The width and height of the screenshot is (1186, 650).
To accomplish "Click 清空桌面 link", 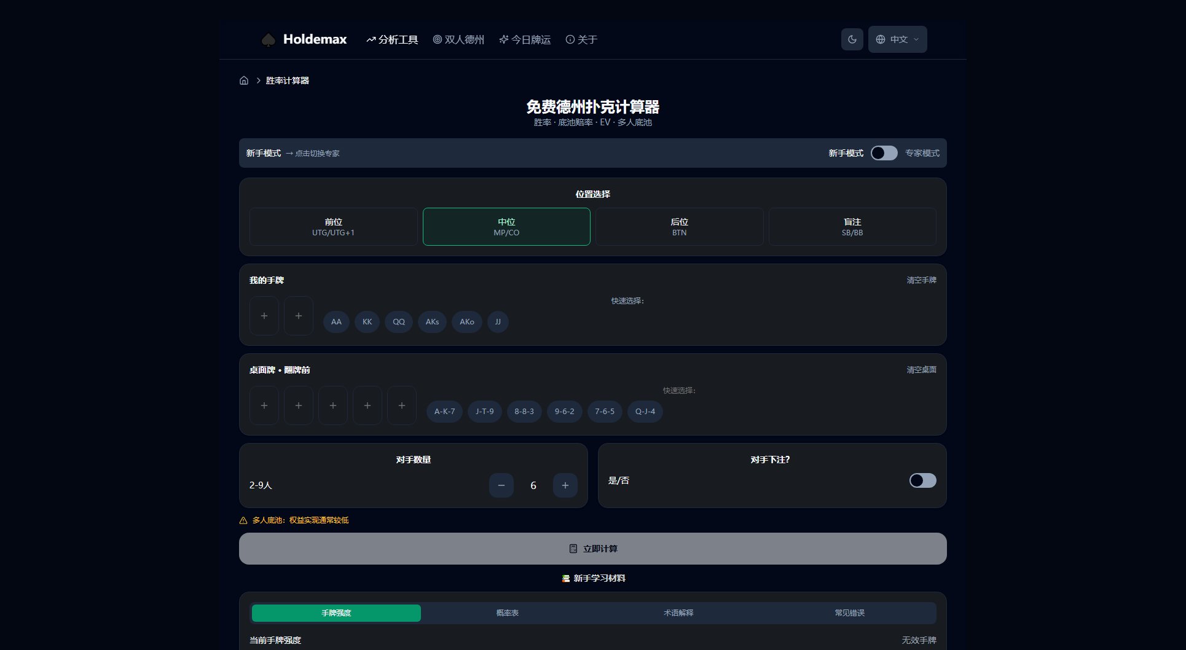I will click(x=921, y=370).
